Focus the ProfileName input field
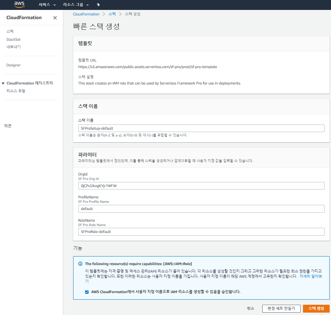The image size is (331, 315). (x=201, y=209)
